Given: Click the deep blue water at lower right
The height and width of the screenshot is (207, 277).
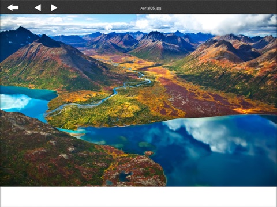Looking at the screenshot, I should (221, 168).
